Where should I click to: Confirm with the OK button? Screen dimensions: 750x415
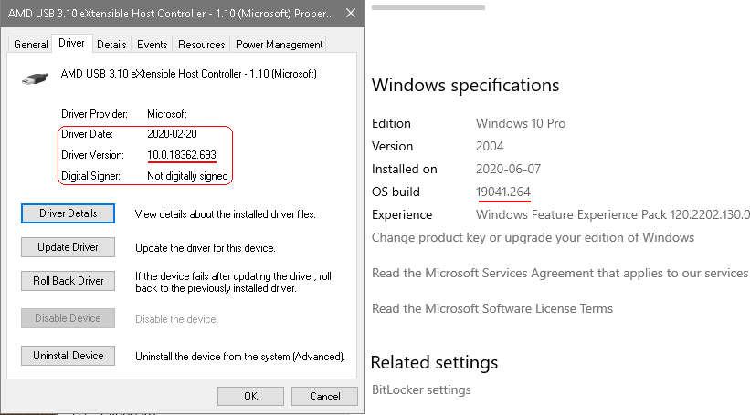pyautogui.click(x=250, y=397)
